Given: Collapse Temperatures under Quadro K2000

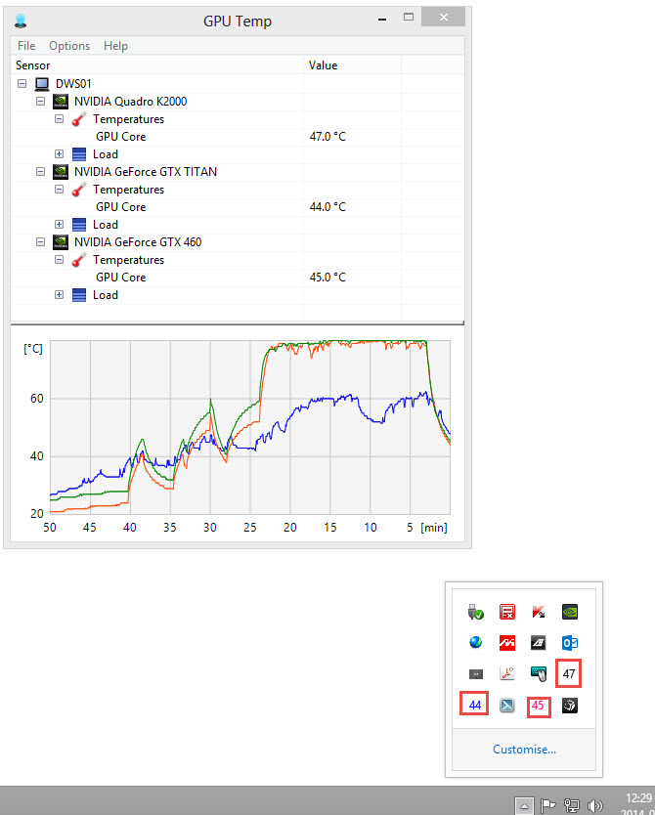Looking at the screenshot, I should point(60,119).
